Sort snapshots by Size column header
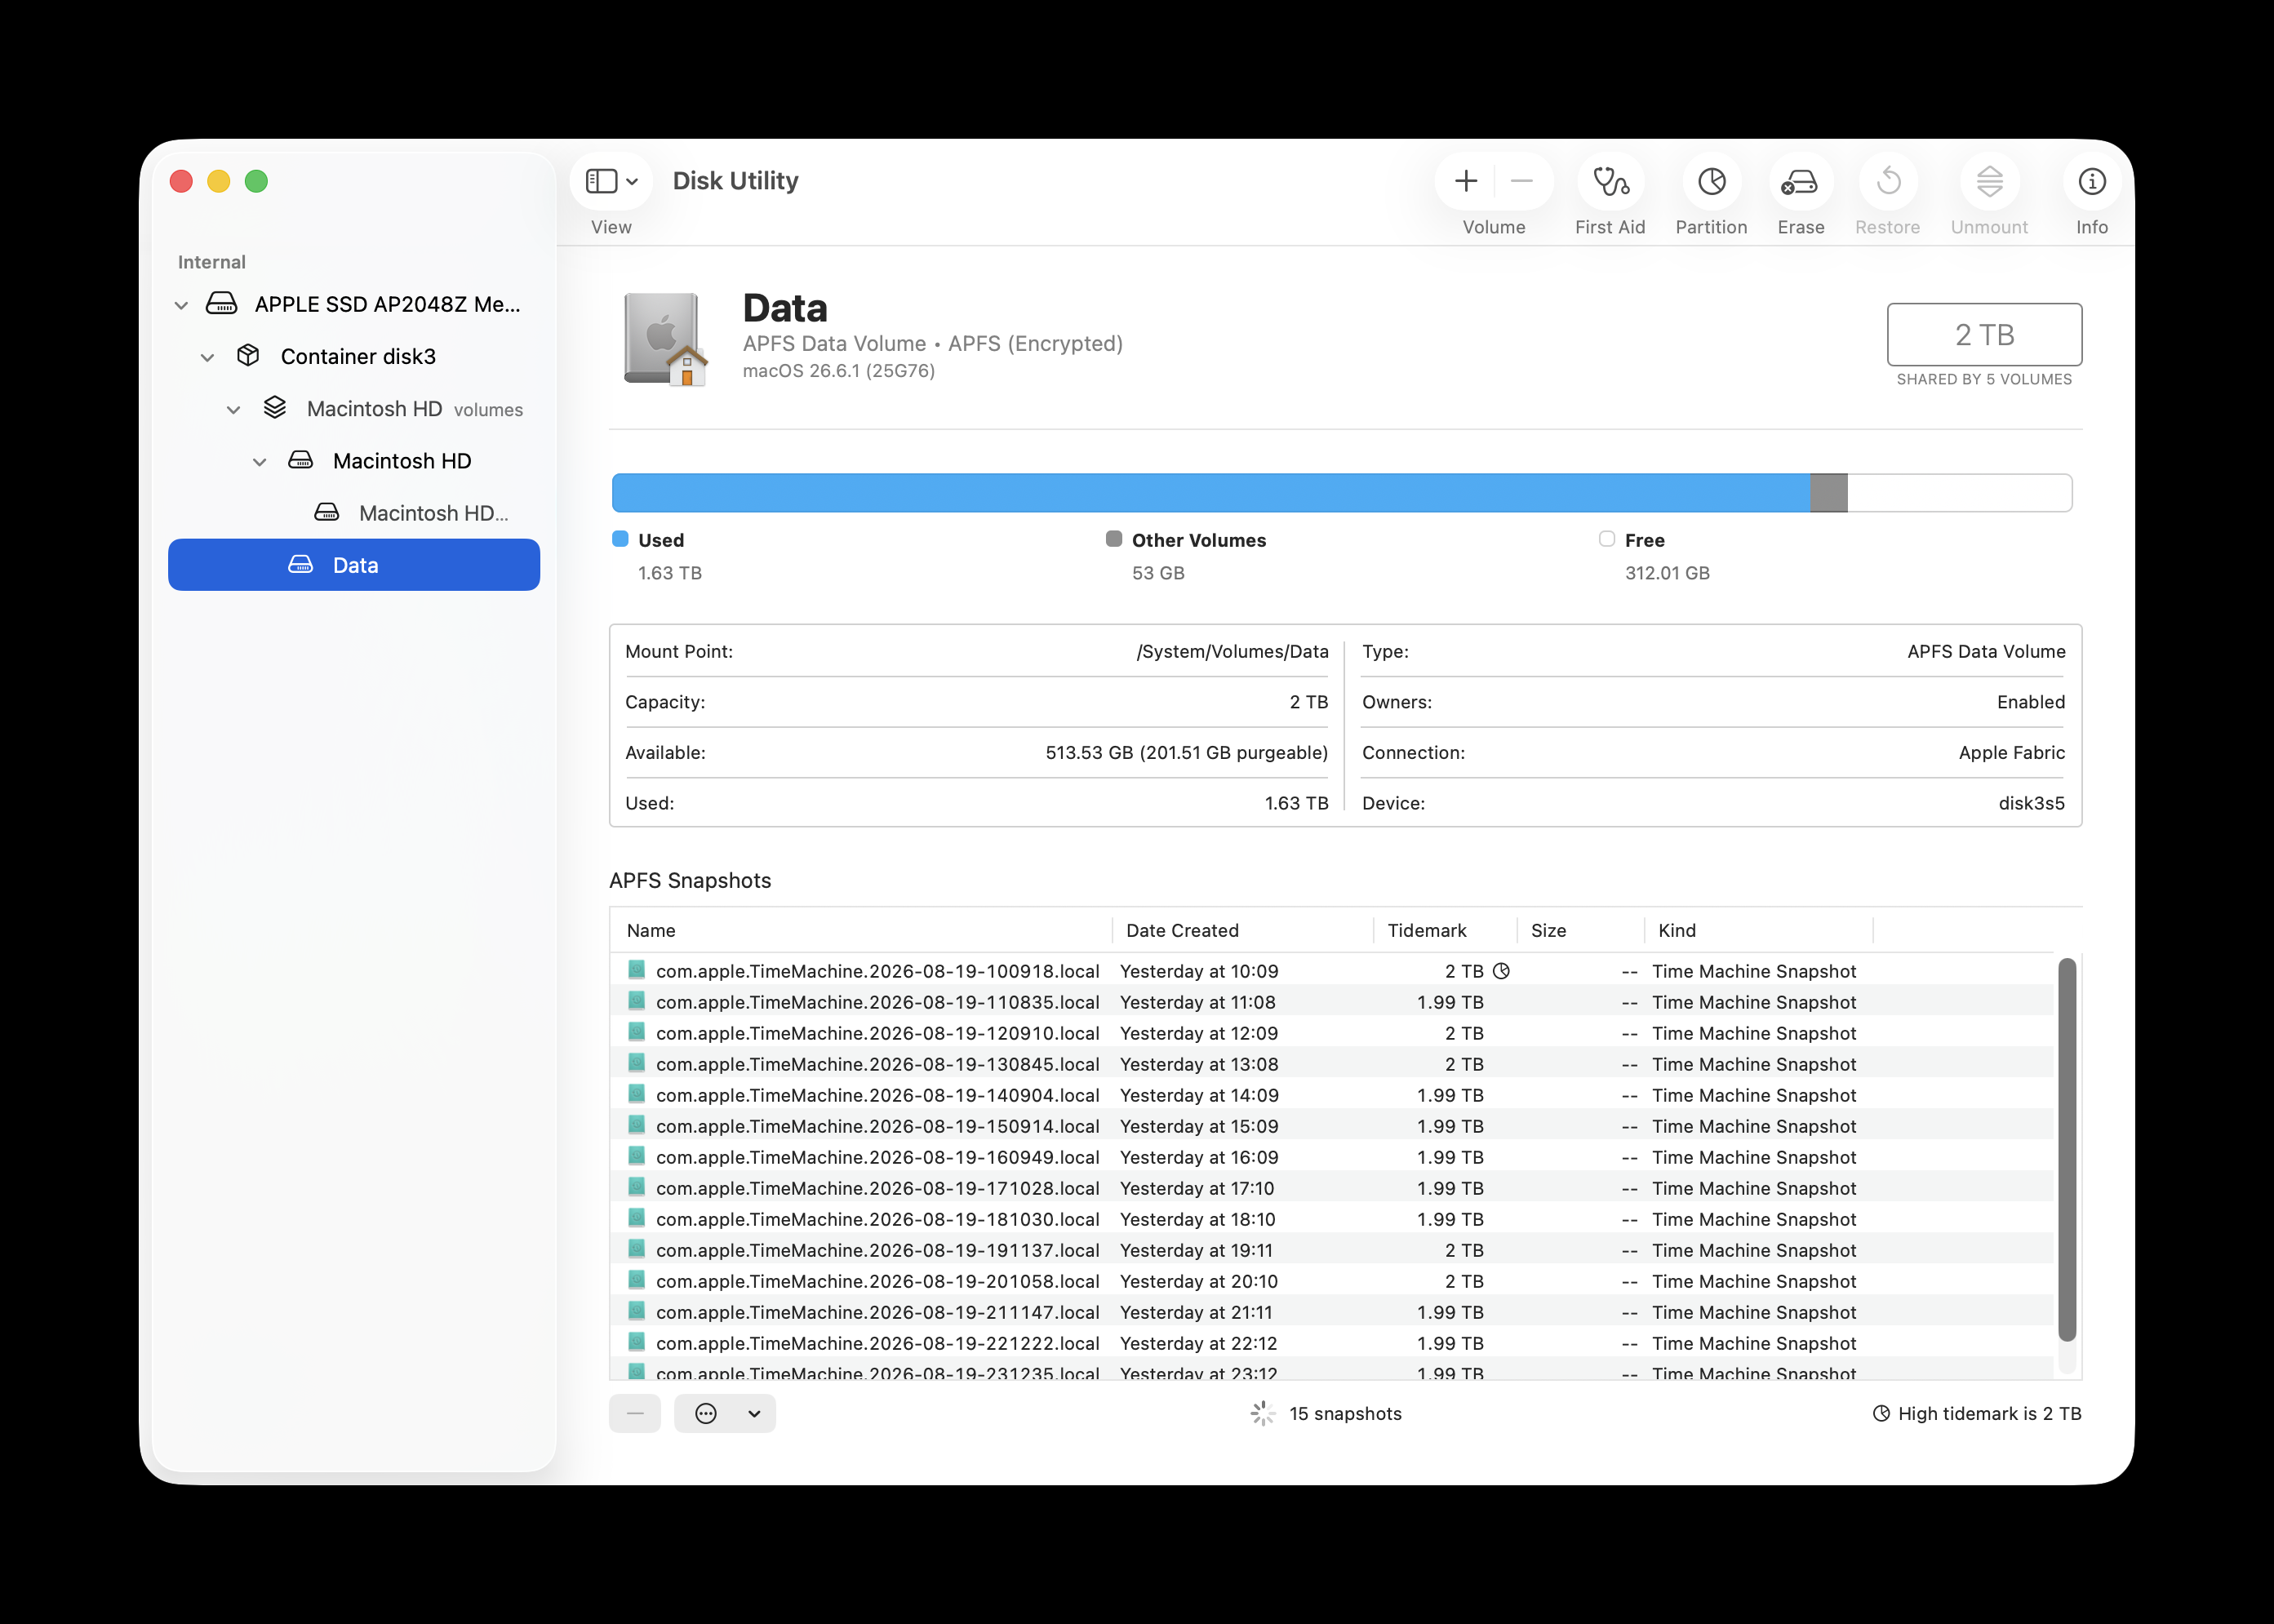The image size is (2274, 1624). [x=1580, y=930]
